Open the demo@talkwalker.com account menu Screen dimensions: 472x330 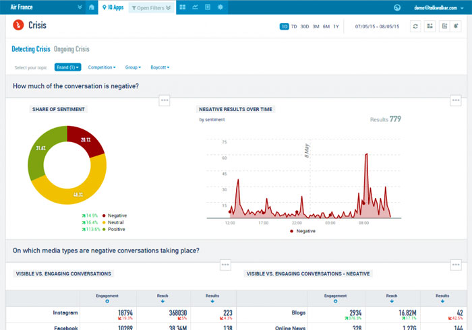coord(439,8)
